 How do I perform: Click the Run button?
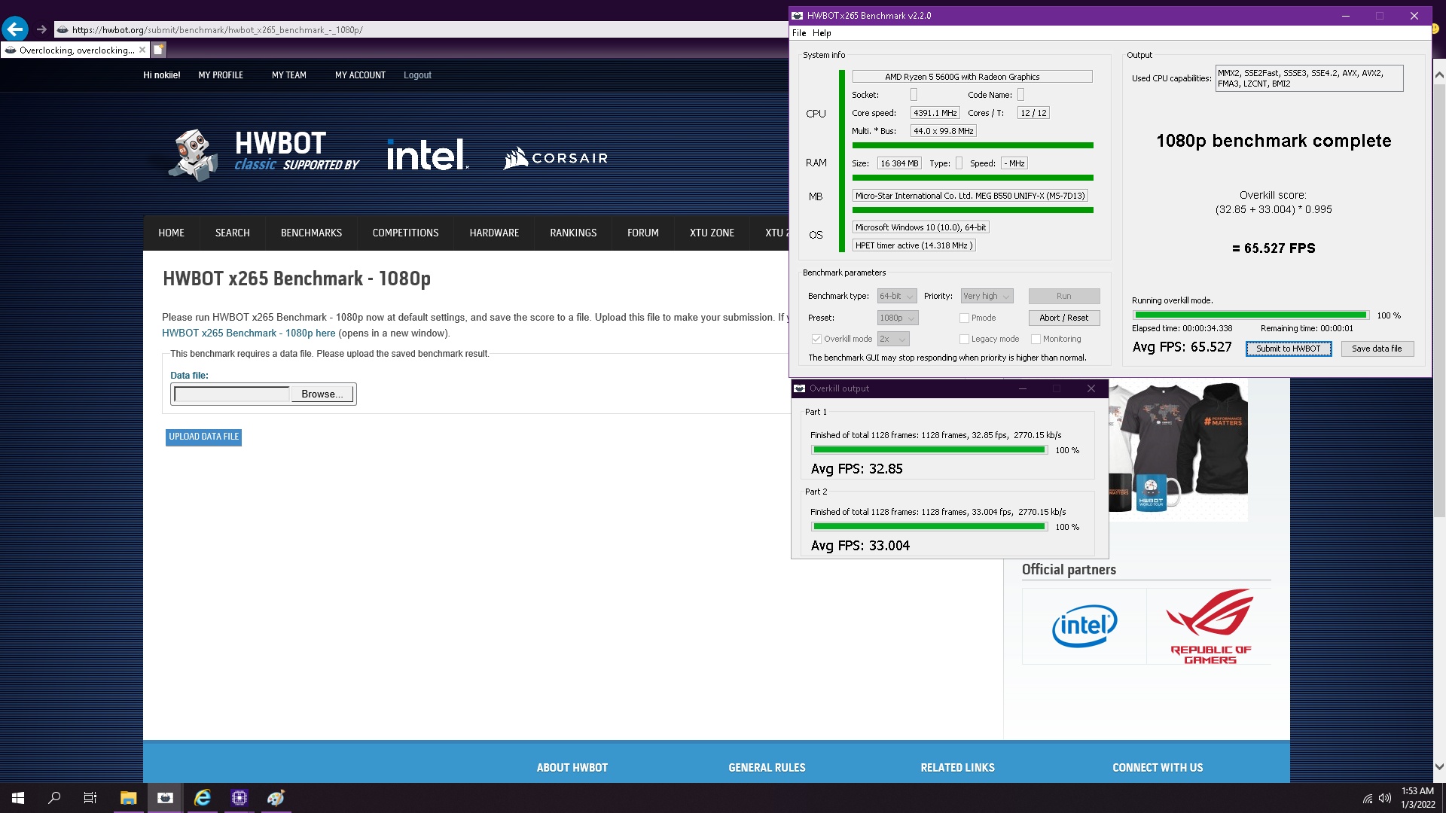click(1063, 296)
